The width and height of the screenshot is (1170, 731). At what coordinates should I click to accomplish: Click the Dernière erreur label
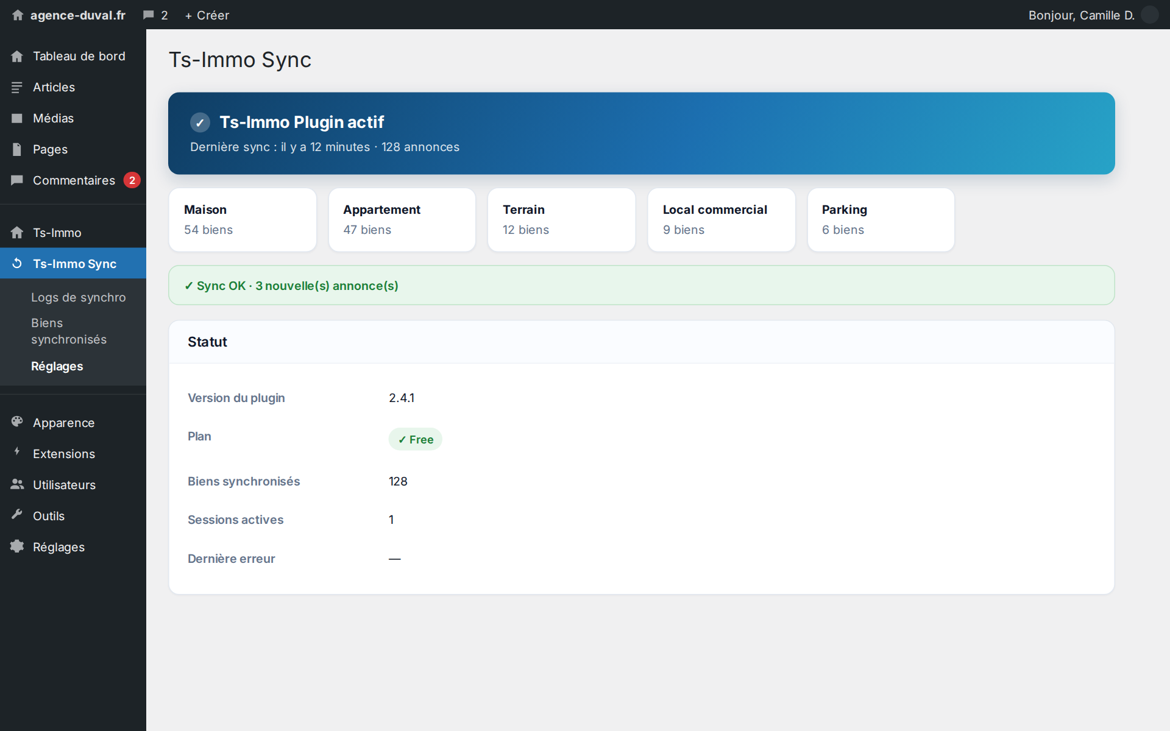pyautogui.click(x=232, y=559)
